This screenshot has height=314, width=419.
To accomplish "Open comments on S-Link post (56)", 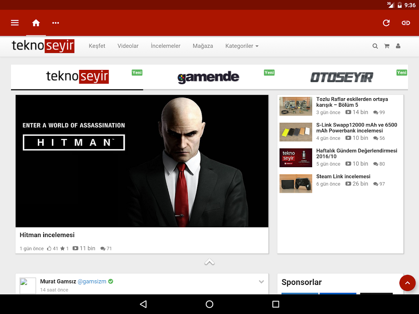I will [x=379, y=138].
